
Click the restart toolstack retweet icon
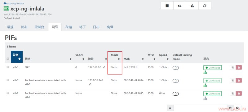[179, 6]
